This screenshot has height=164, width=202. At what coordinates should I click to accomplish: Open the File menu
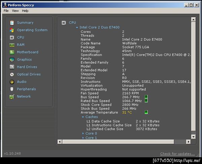[x=6, y=11]
